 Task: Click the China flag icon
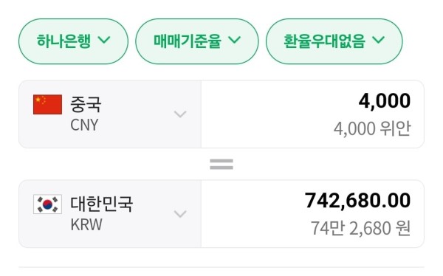pyautogui.click(x=47, y=105)
